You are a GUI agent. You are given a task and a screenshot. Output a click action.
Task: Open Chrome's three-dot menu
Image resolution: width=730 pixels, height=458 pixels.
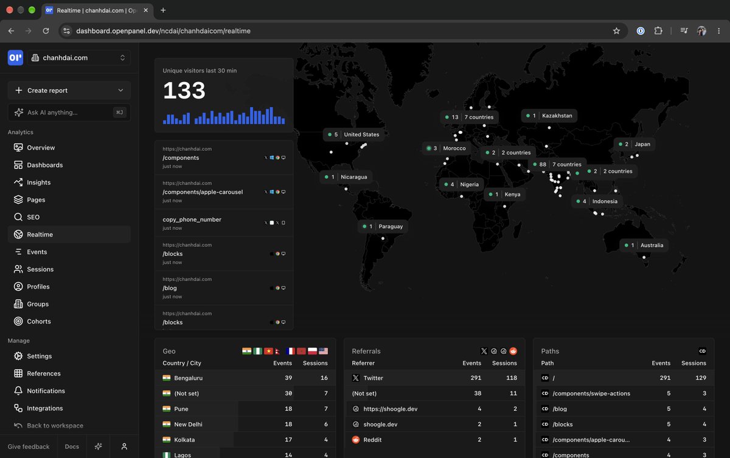719,31
